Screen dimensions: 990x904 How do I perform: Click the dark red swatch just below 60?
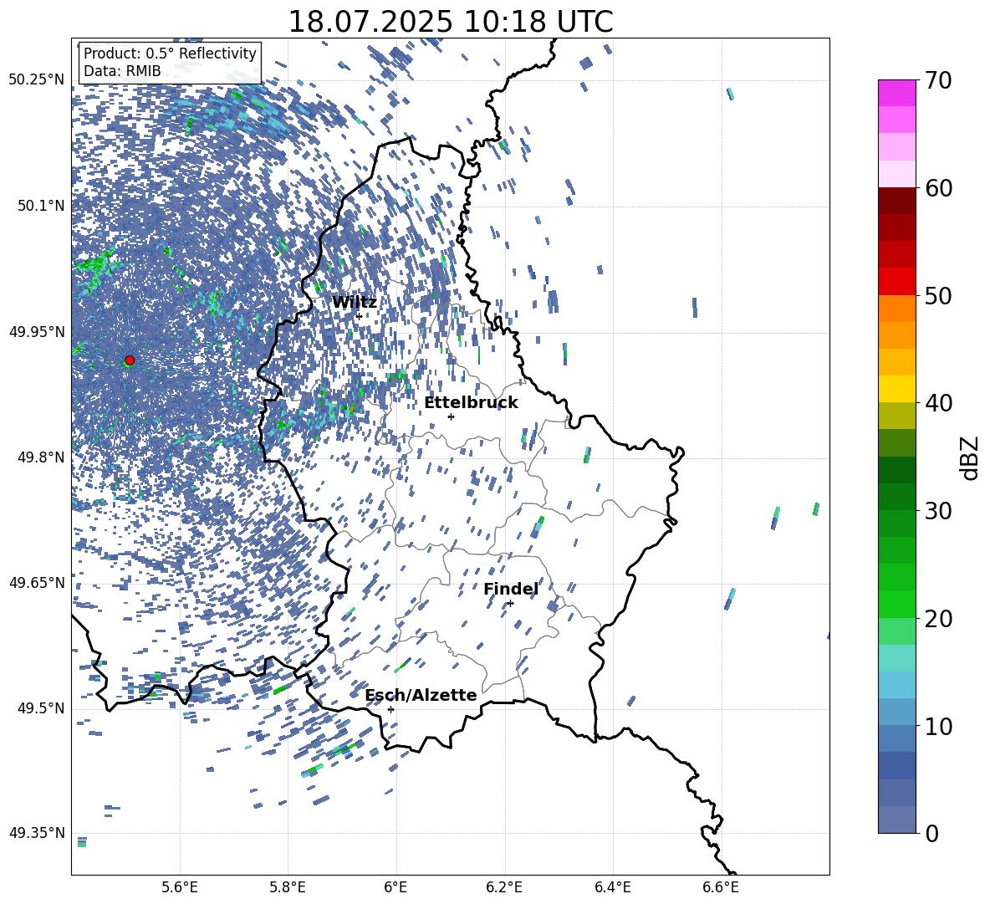897,201
